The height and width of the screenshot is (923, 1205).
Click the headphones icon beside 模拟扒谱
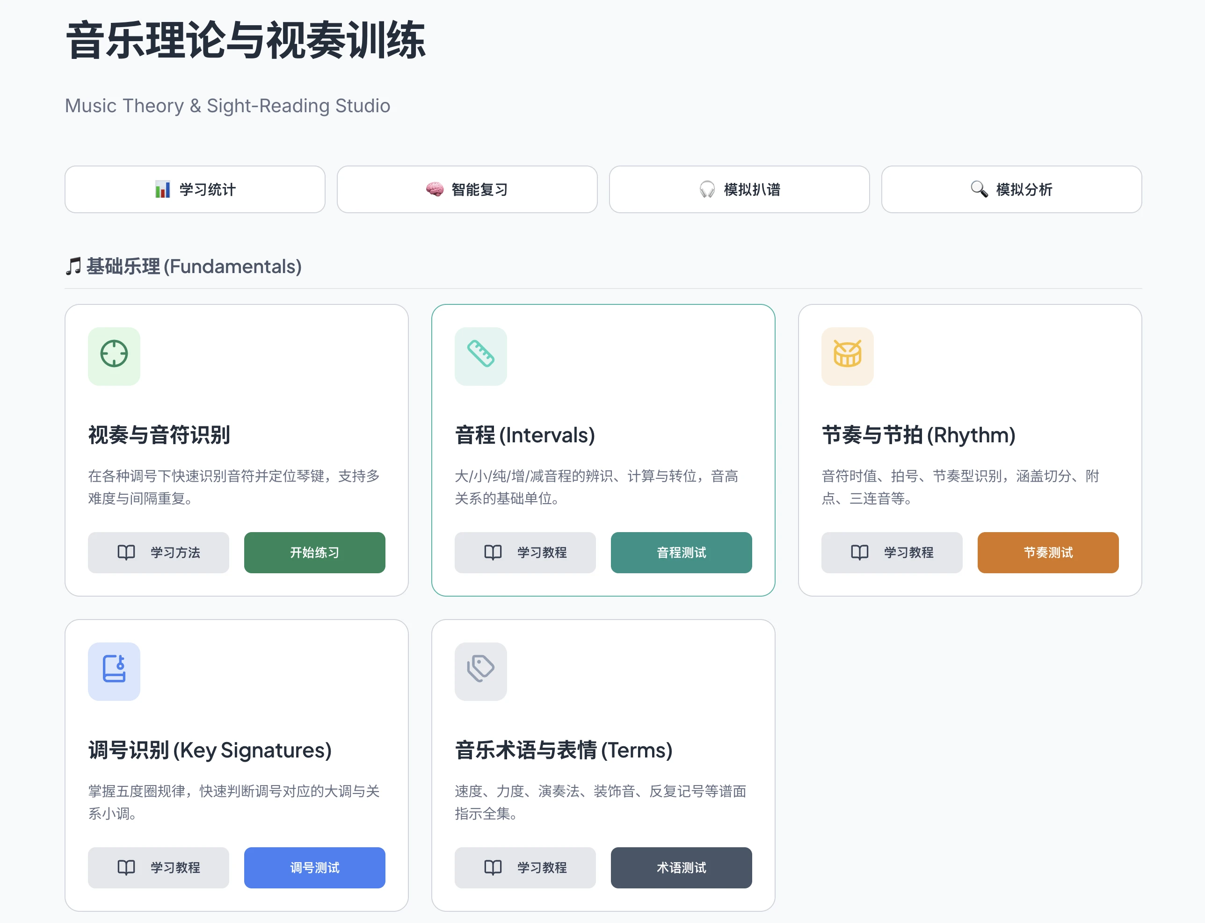(707, 189)
